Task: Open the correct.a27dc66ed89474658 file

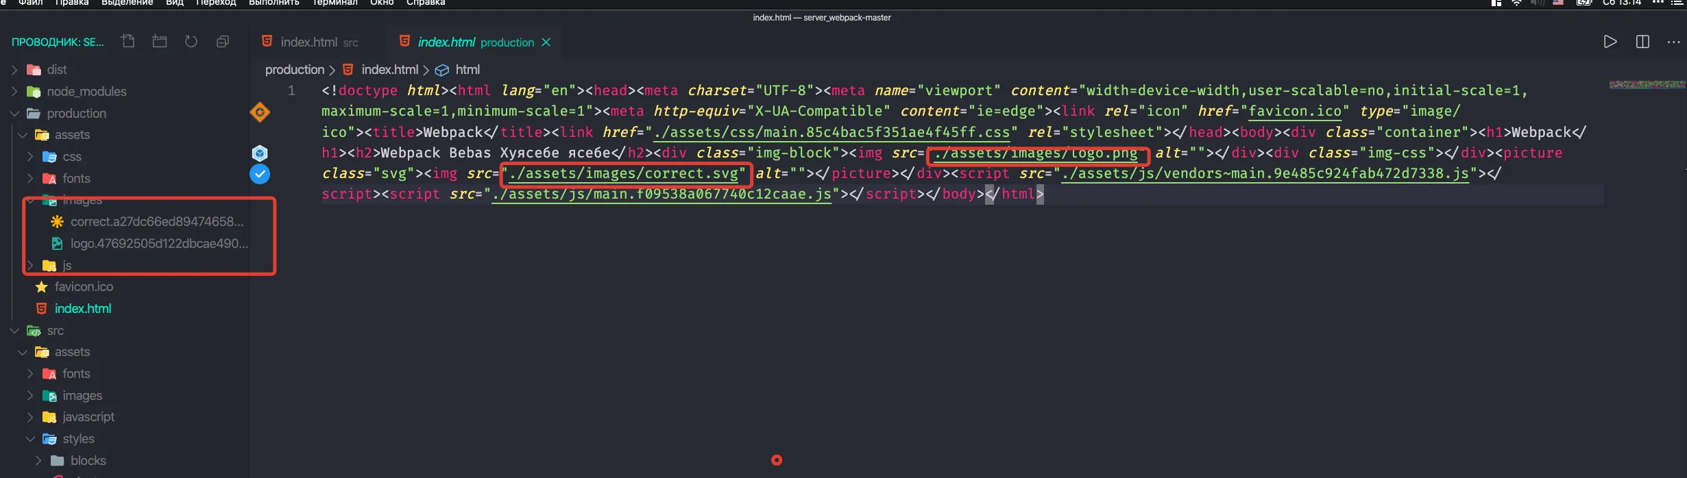Action: tap(157, 222)
